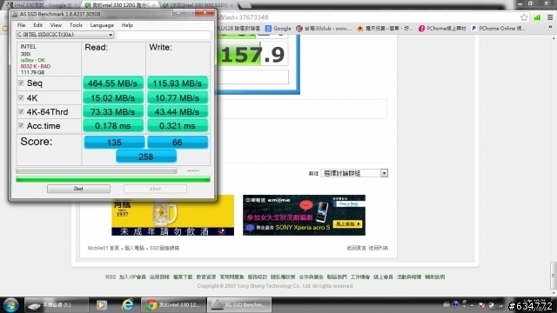Bookmark this page with the star icon
Image resolution: width=557 pixels, height=313 pixels.
click(x=524, y=17)
